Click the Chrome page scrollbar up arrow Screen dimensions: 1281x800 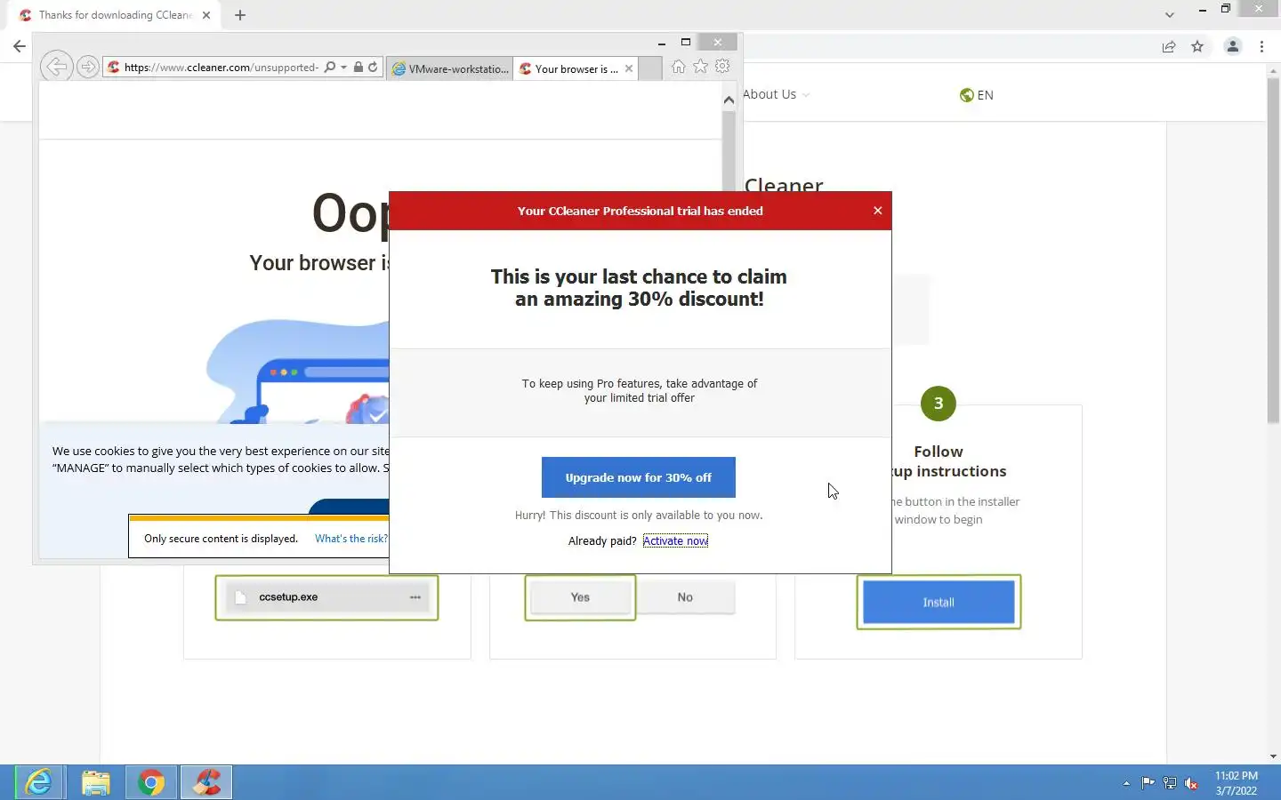[1273, 71]
